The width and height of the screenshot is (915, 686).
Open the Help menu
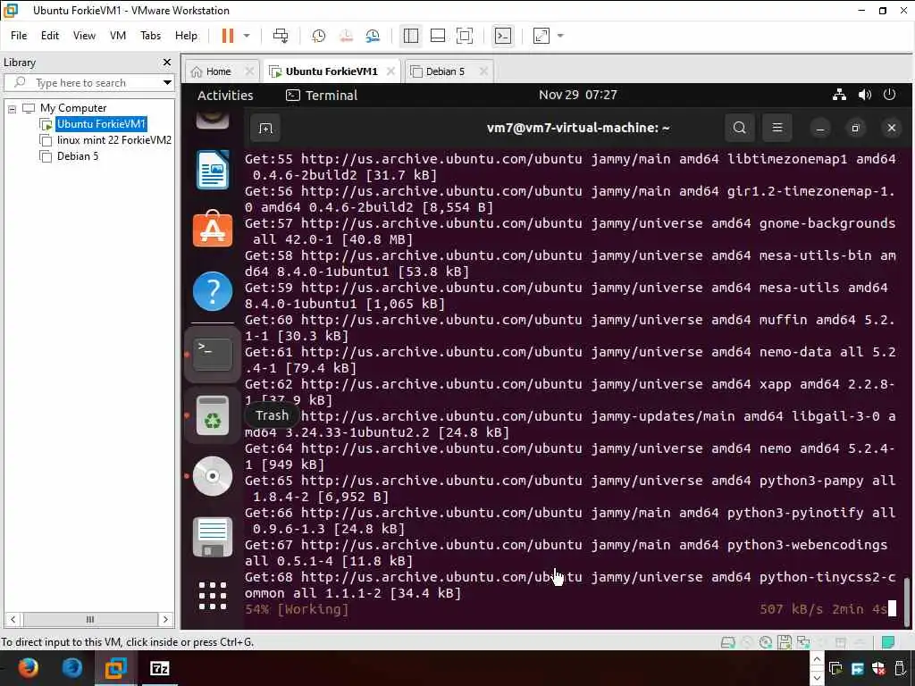click(x=186, y=36)
